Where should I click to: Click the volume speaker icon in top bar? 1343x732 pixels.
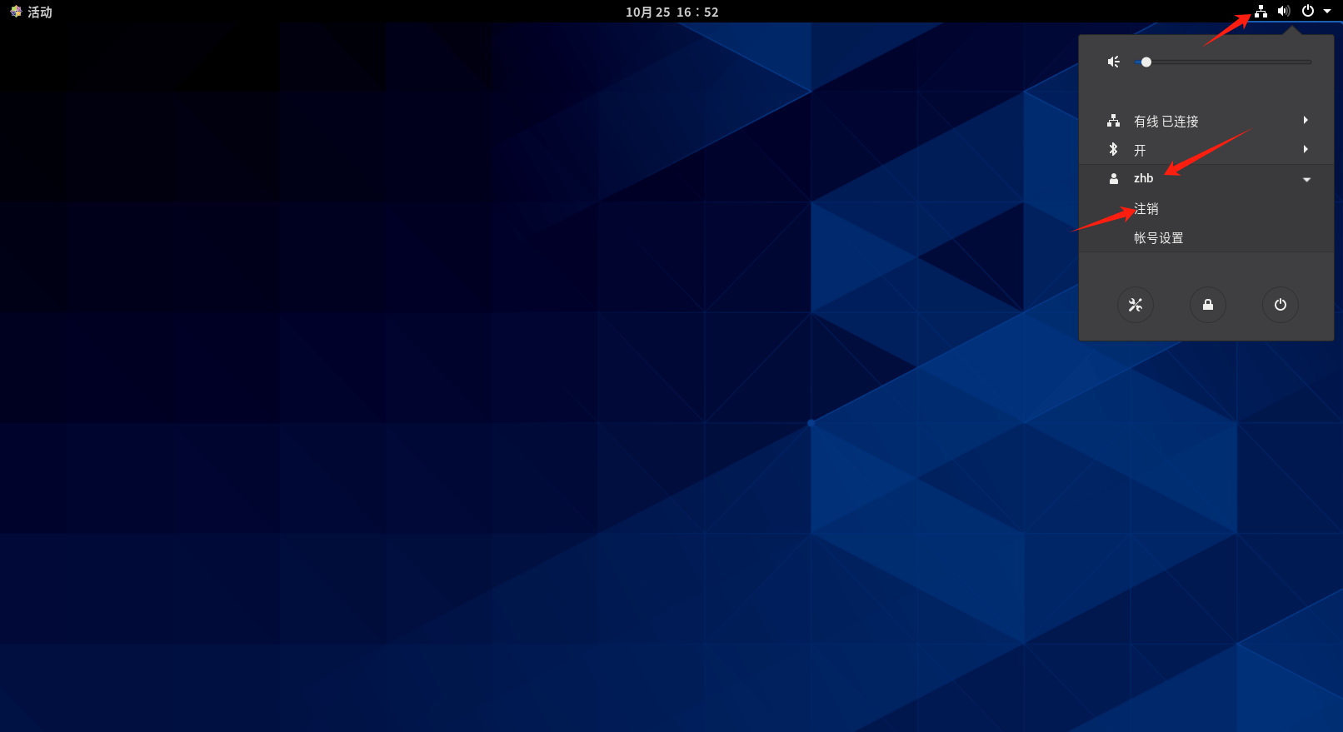point(1284,12)
